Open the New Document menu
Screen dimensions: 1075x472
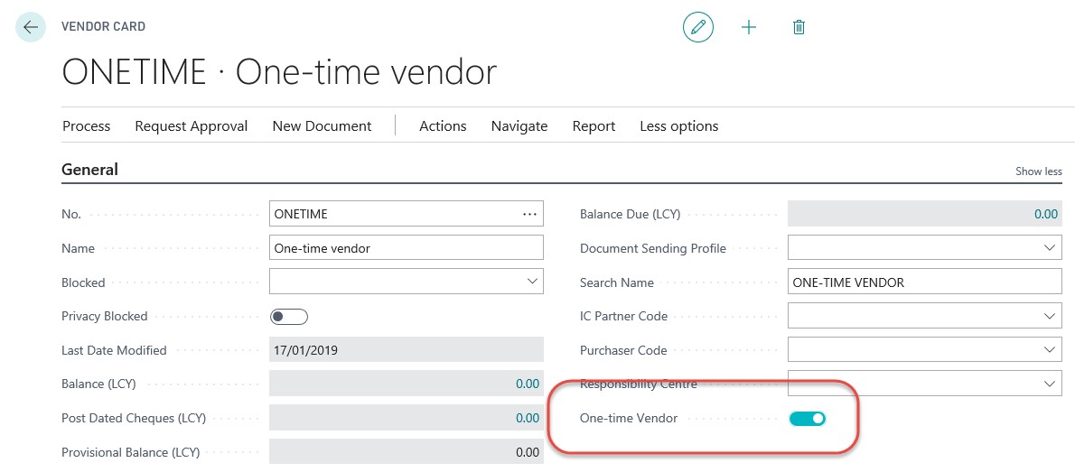(322, 126)
